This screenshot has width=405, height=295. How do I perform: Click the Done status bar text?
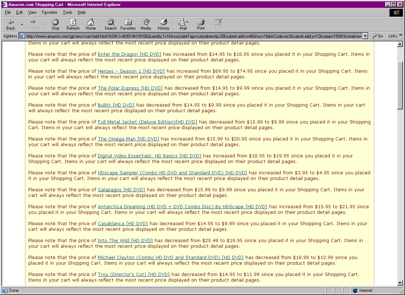[x=14, y=290]
